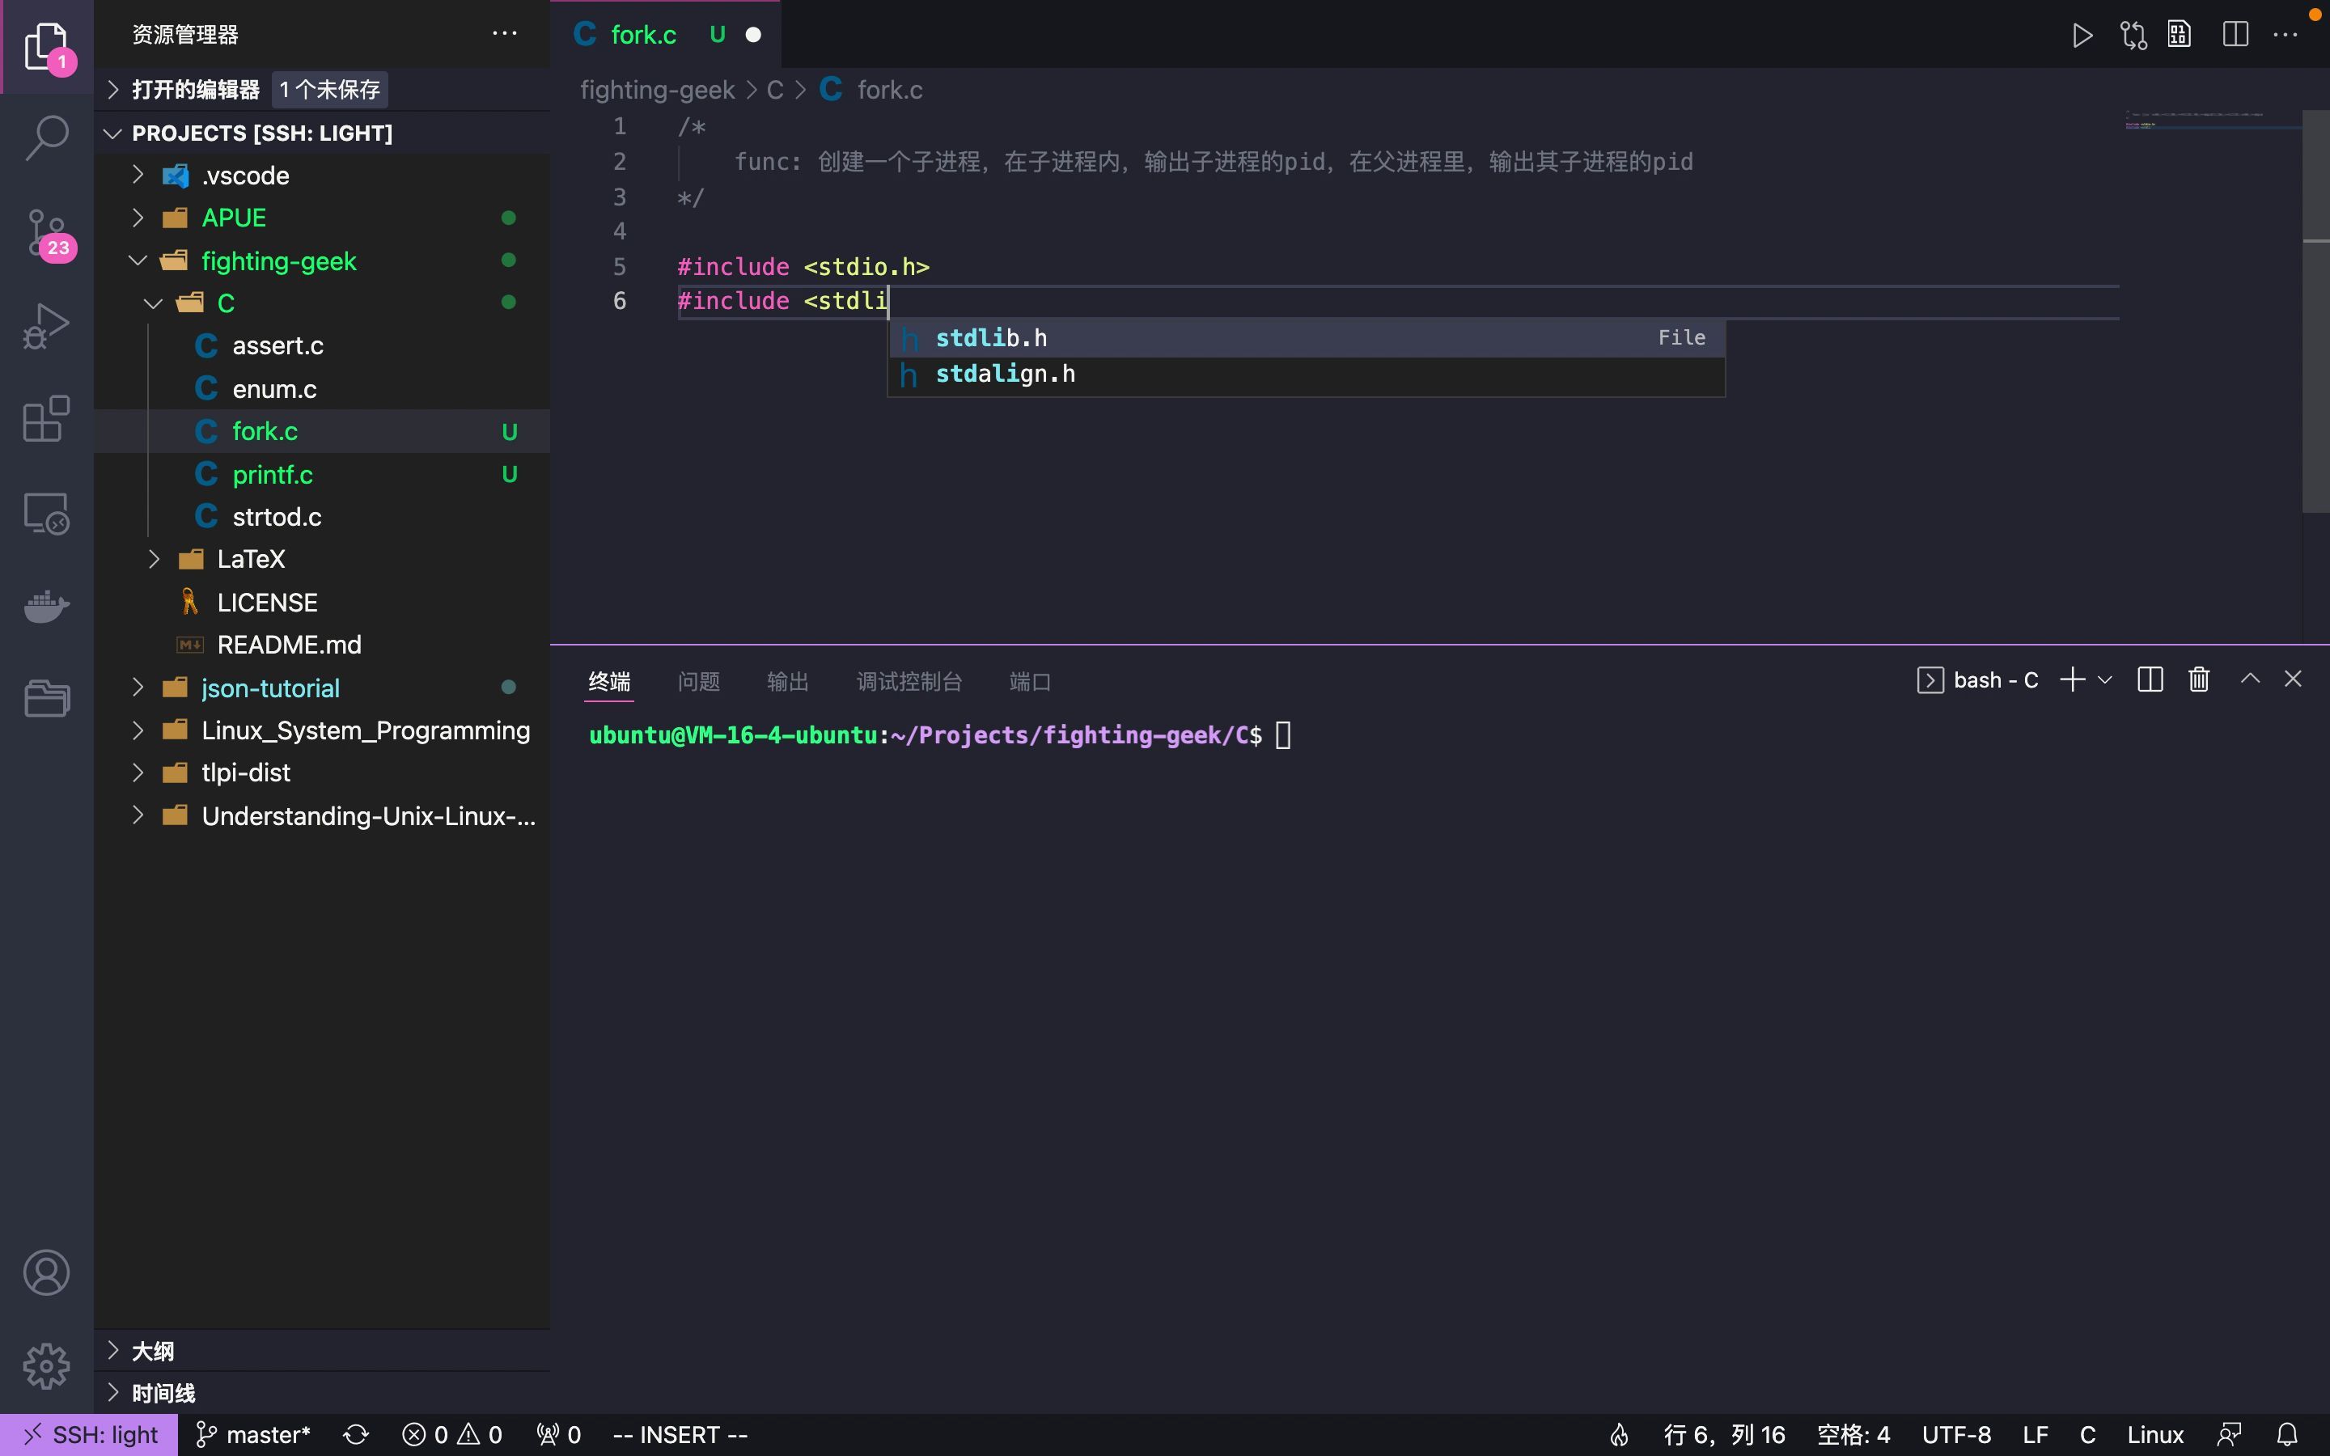Close the terminal panel
This screenshot has width=2330, height=1456.
[2293, 679]
